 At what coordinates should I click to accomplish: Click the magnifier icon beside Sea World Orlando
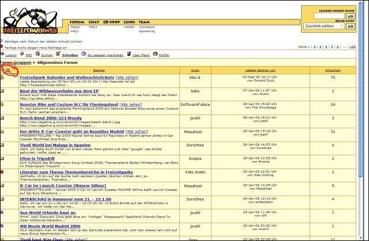point(2,212)
